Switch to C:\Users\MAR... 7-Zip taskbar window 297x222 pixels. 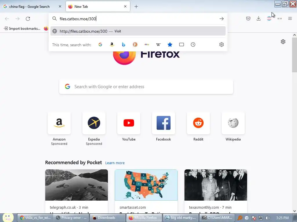pyautogui.click(x=217, y=218)
